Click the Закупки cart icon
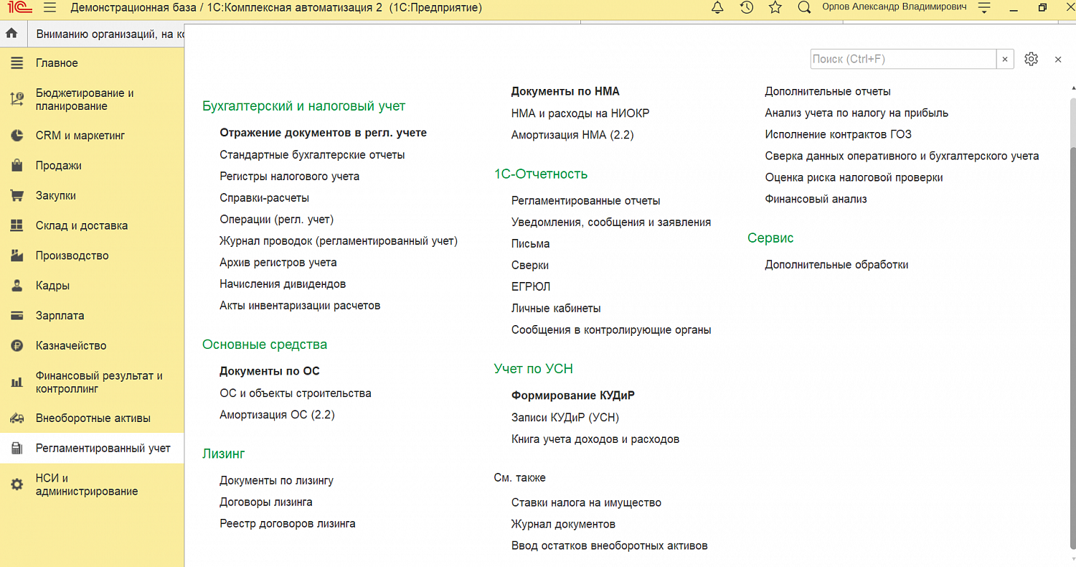The height and width of the screenshot is (567, 1076). 16,196
